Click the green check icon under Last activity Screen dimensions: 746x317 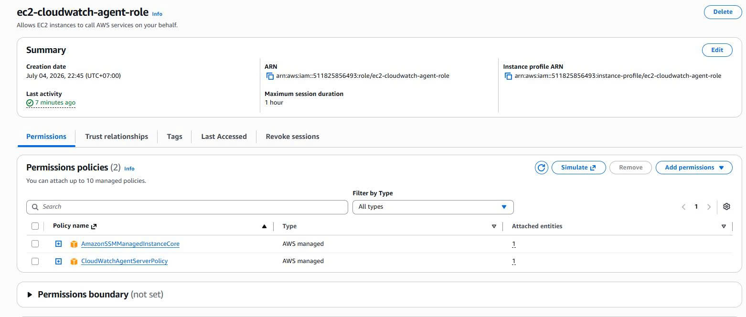30,103
